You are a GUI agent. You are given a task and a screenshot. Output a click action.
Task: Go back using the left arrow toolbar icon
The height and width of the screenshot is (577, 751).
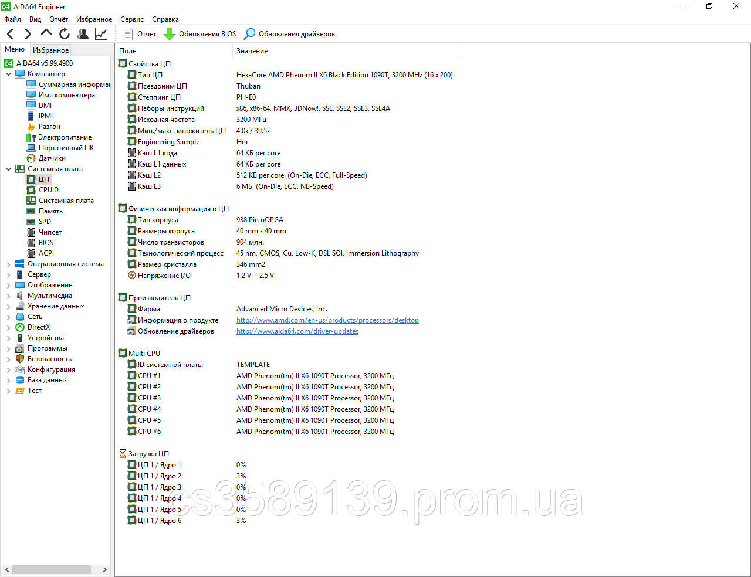11,34
